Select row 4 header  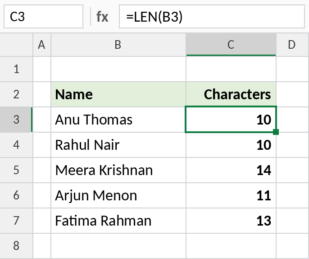click(x=16, y=145)
